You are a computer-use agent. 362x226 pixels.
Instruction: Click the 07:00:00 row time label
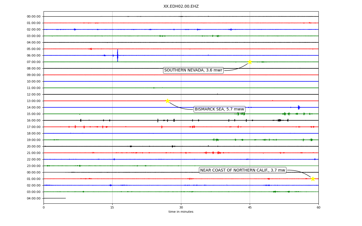point(34,62)
